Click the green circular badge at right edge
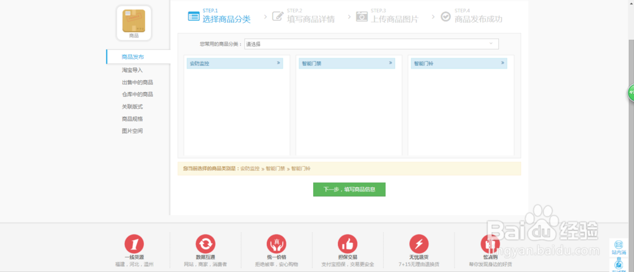The height and width of the screenshot is (272, 634). pos(631,93)
